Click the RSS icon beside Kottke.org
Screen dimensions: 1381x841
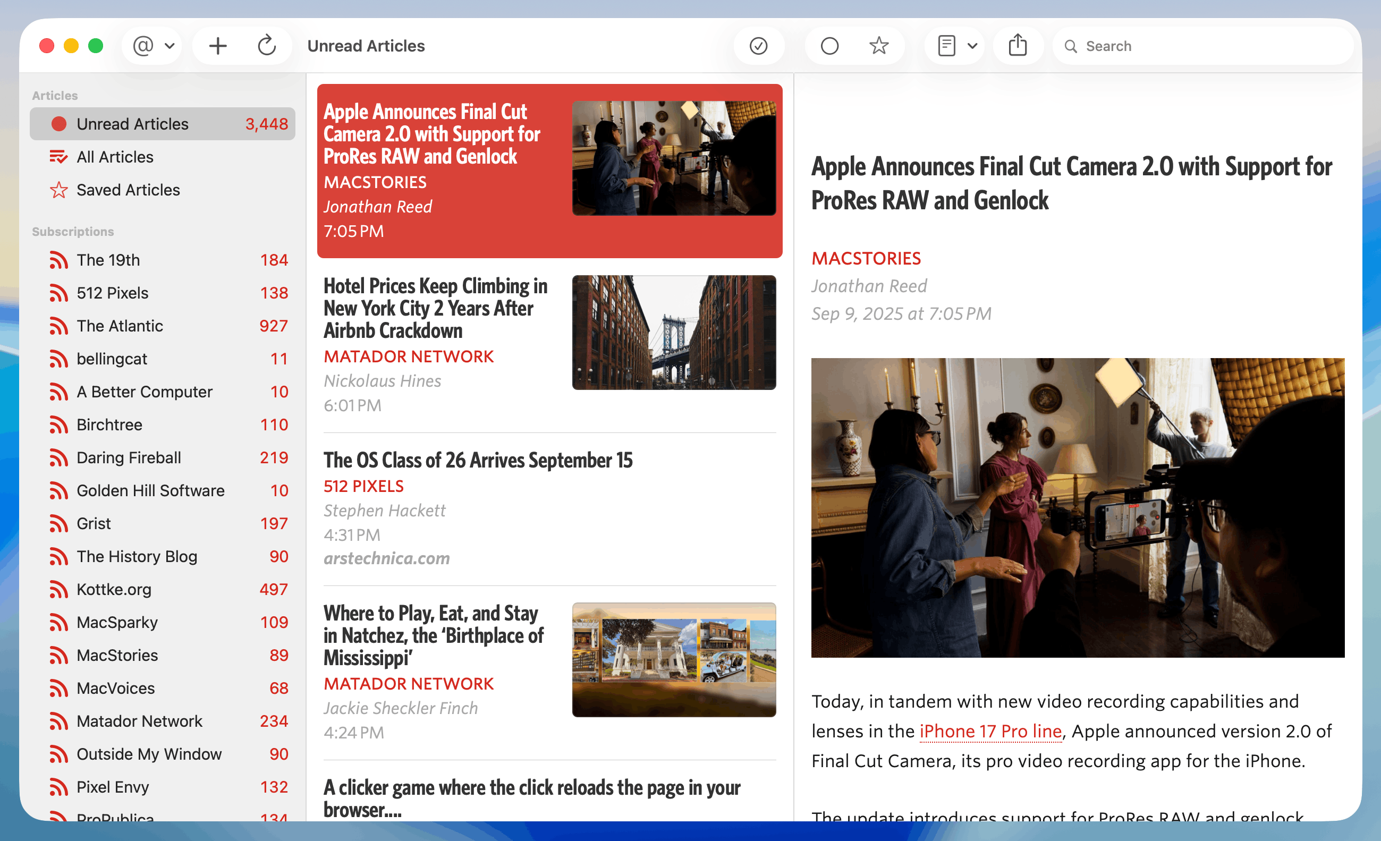pos(58,589)
